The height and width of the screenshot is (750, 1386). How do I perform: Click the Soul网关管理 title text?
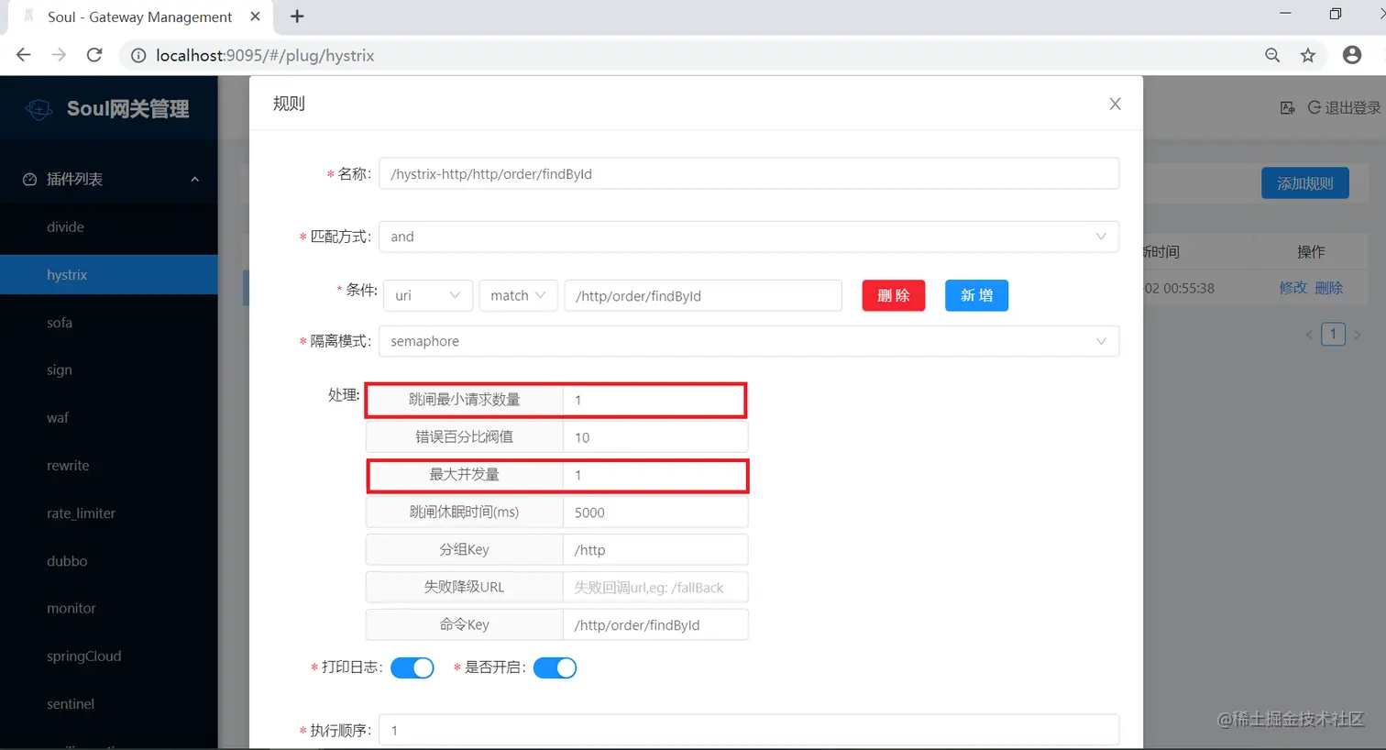pyautogui.click(x=128, y=109)
